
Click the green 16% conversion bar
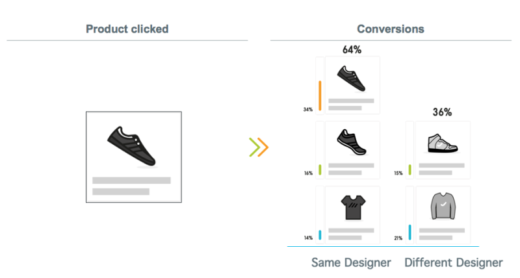[320, 170]
